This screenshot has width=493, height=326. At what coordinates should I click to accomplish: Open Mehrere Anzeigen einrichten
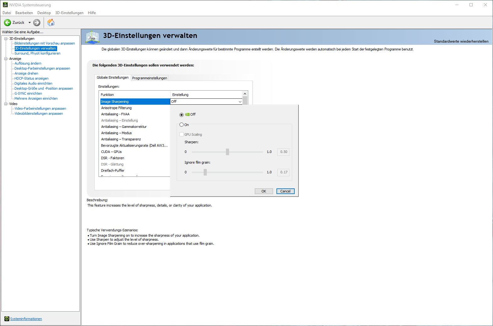coord(36,98)
